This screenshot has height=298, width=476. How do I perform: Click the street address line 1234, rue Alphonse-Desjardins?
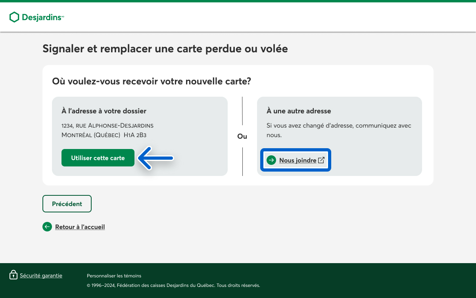(x=107, y=126)
